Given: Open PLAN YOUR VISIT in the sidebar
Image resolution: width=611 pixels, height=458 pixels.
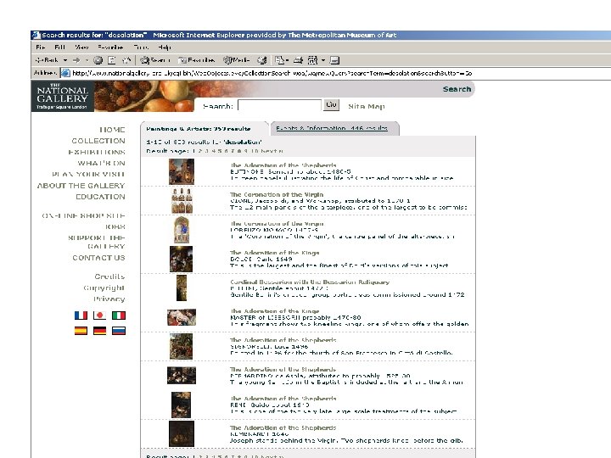Looking at the screenshot, I should pyautogui.click(x=88, y=174).
